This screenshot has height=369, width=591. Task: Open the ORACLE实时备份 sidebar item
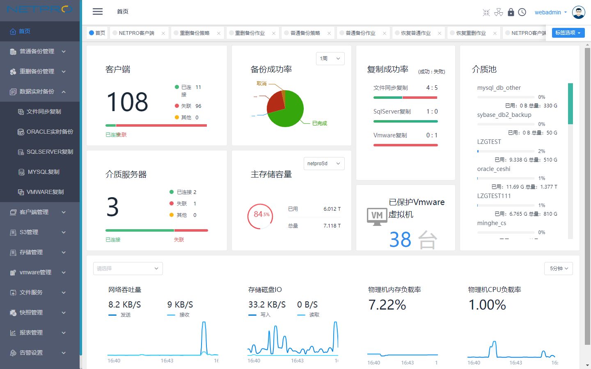(40, 132)
